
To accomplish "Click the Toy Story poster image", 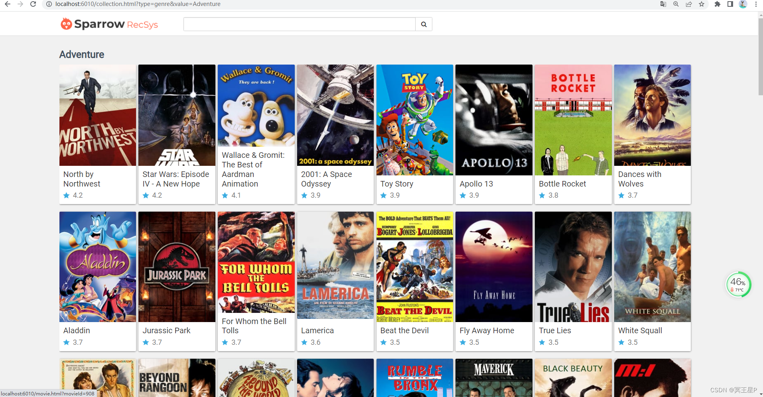I will tap(415, 120).
